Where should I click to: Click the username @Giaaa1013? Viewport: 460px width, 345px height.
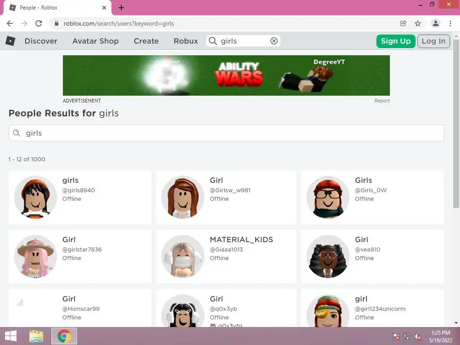pos(226,250)
